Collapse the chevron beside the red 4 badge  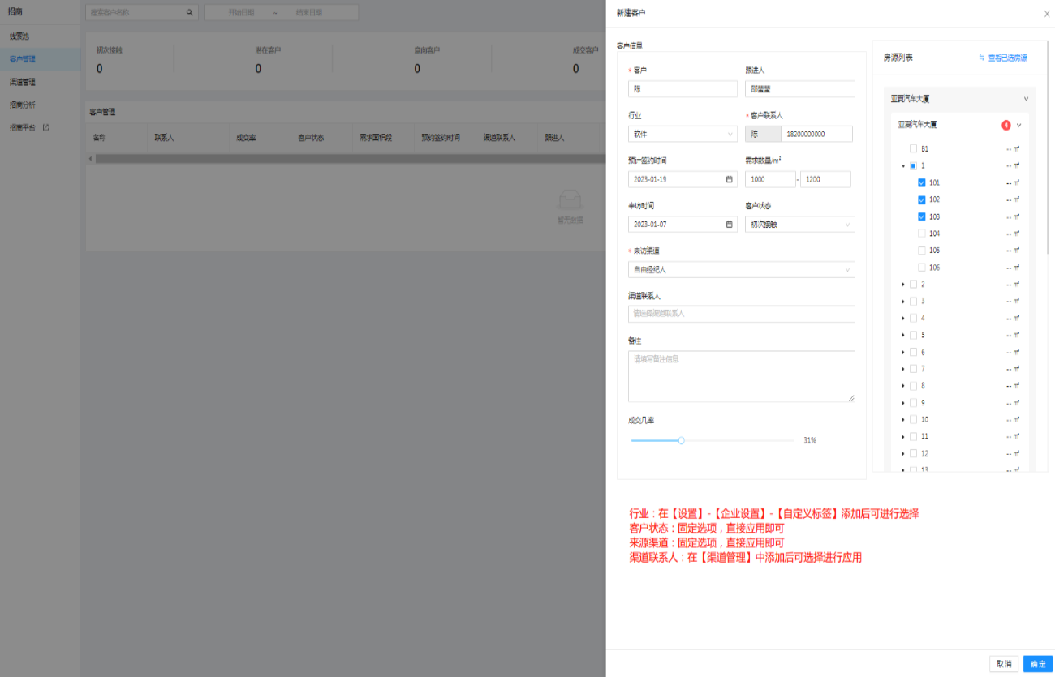click(x=1019, y=126)
